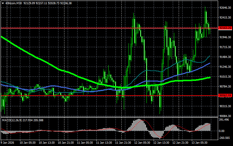
Task: Click the one-click trading arrow beside #Bitcoin
Action: 3,3
